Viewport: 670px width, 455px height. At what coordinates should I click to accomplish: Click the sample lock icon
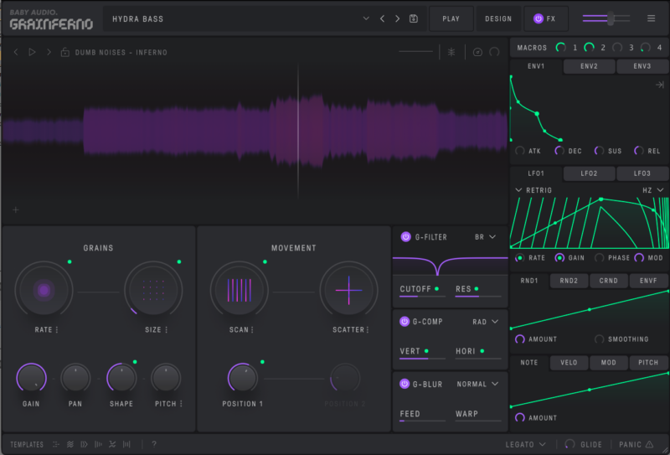tap(65, 52)
